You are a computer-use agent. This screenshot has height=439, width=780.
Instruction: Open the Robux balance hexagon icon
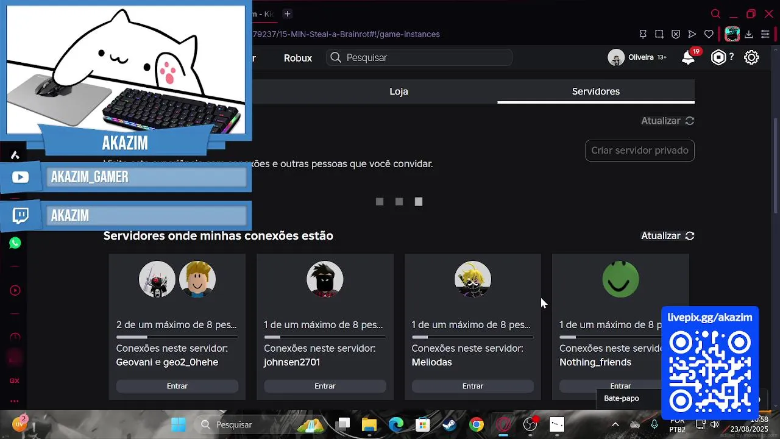pyautogui.click(x=719, y=57)
